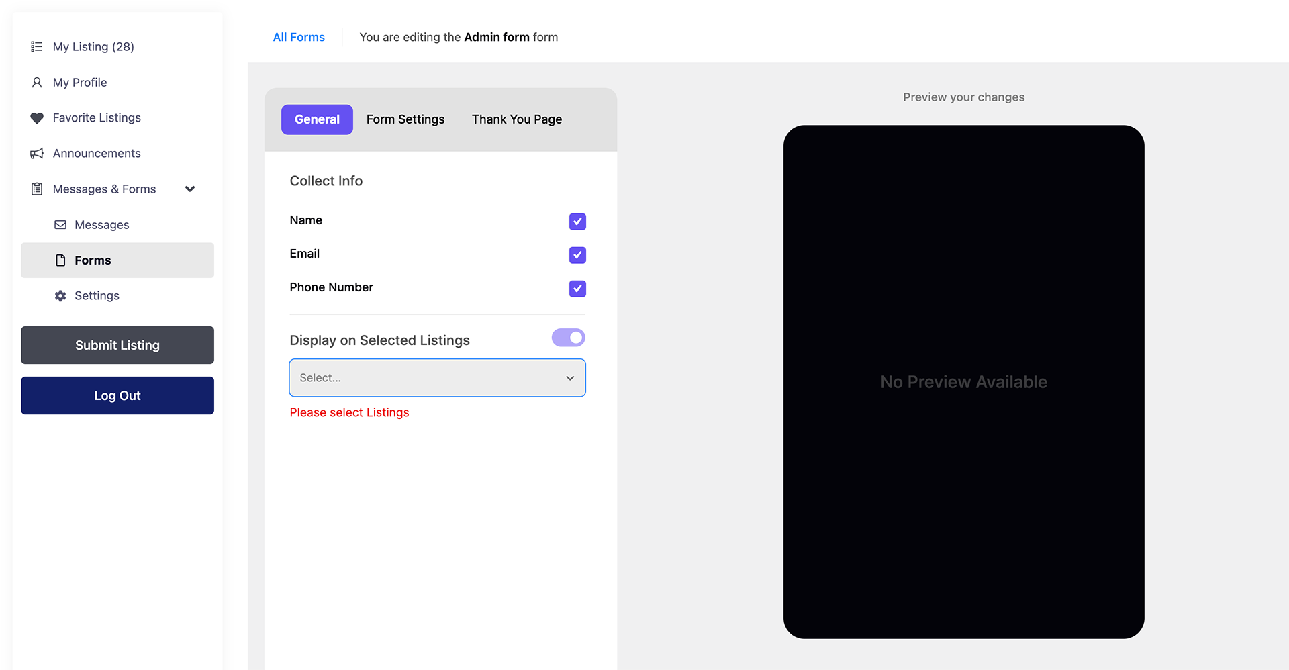1289x670 pixels.
Task: Navigate back using the All Forms link
Action: (299, 37)
